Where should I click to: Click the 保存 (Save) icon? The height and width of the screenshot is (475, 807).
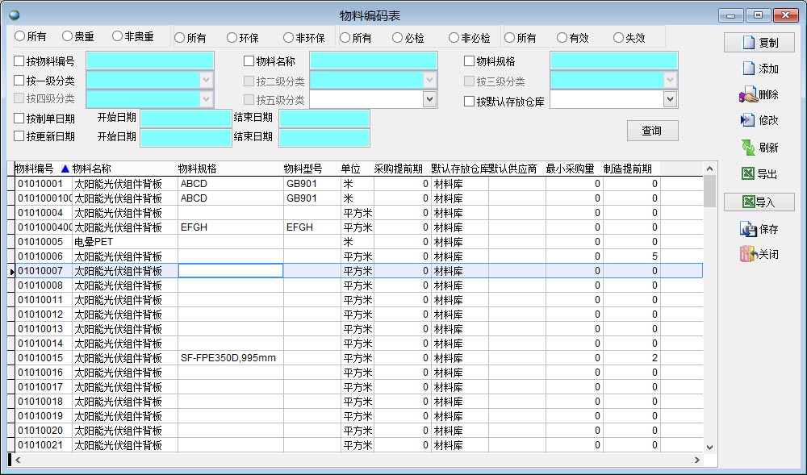tap(748, 229)
